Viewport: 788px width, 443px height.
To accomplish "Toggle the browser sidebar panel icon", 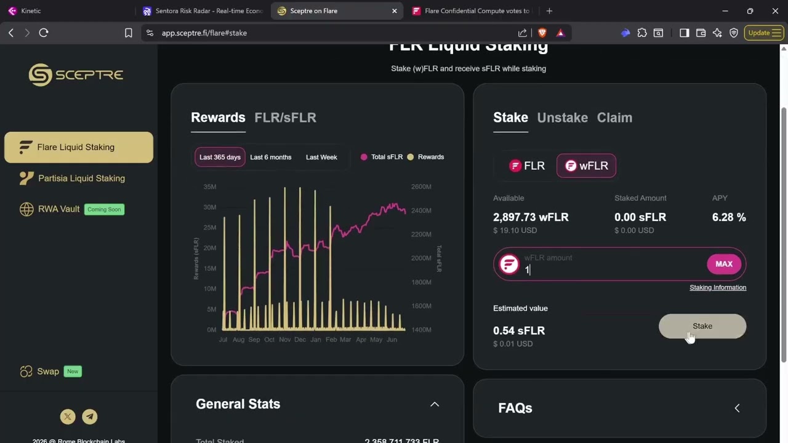I will (685, 33).
